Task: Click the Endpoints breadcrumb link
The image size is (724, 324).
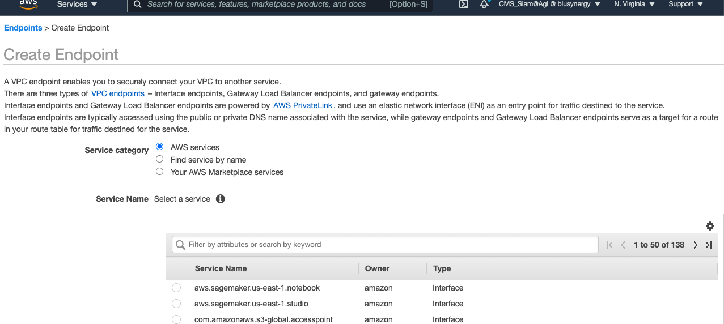Action: coord(23,28)
